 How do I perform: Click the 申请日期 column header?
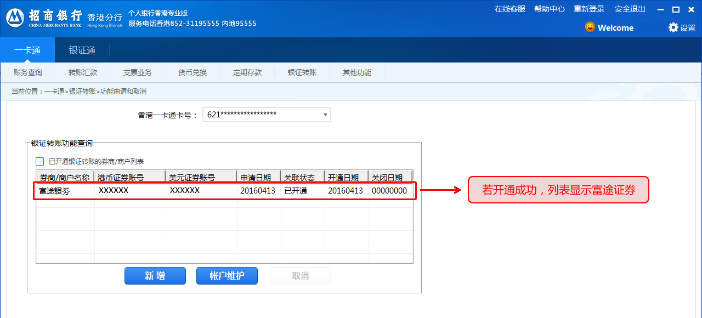click(259, 177)
